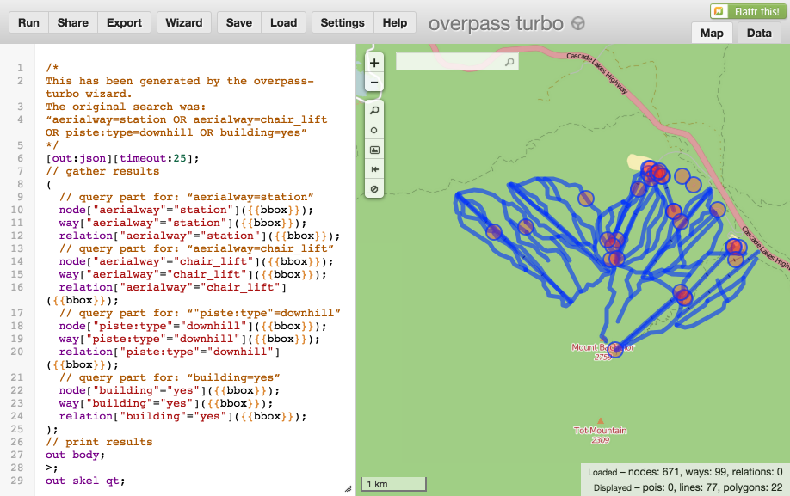Toggle the data layer off with crossed-circle icon
The image size is (790, 496).
[x=373, y=188]
